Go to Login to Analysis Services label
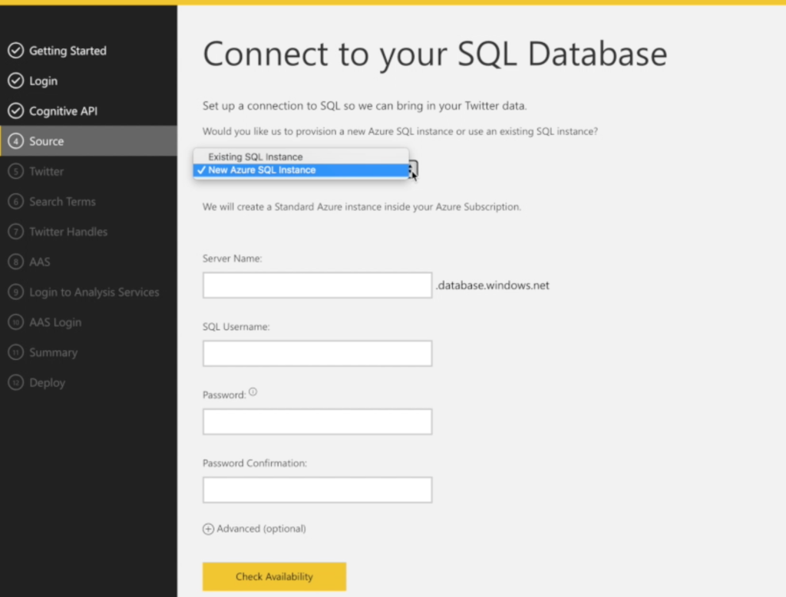Screen dimensions: 786x597 click(94, 292)
